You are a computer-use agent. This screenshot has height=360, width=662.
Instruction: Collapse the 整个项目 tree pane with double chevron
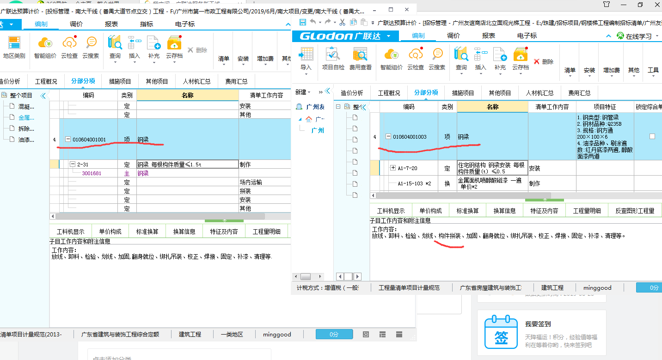[43, 96]
